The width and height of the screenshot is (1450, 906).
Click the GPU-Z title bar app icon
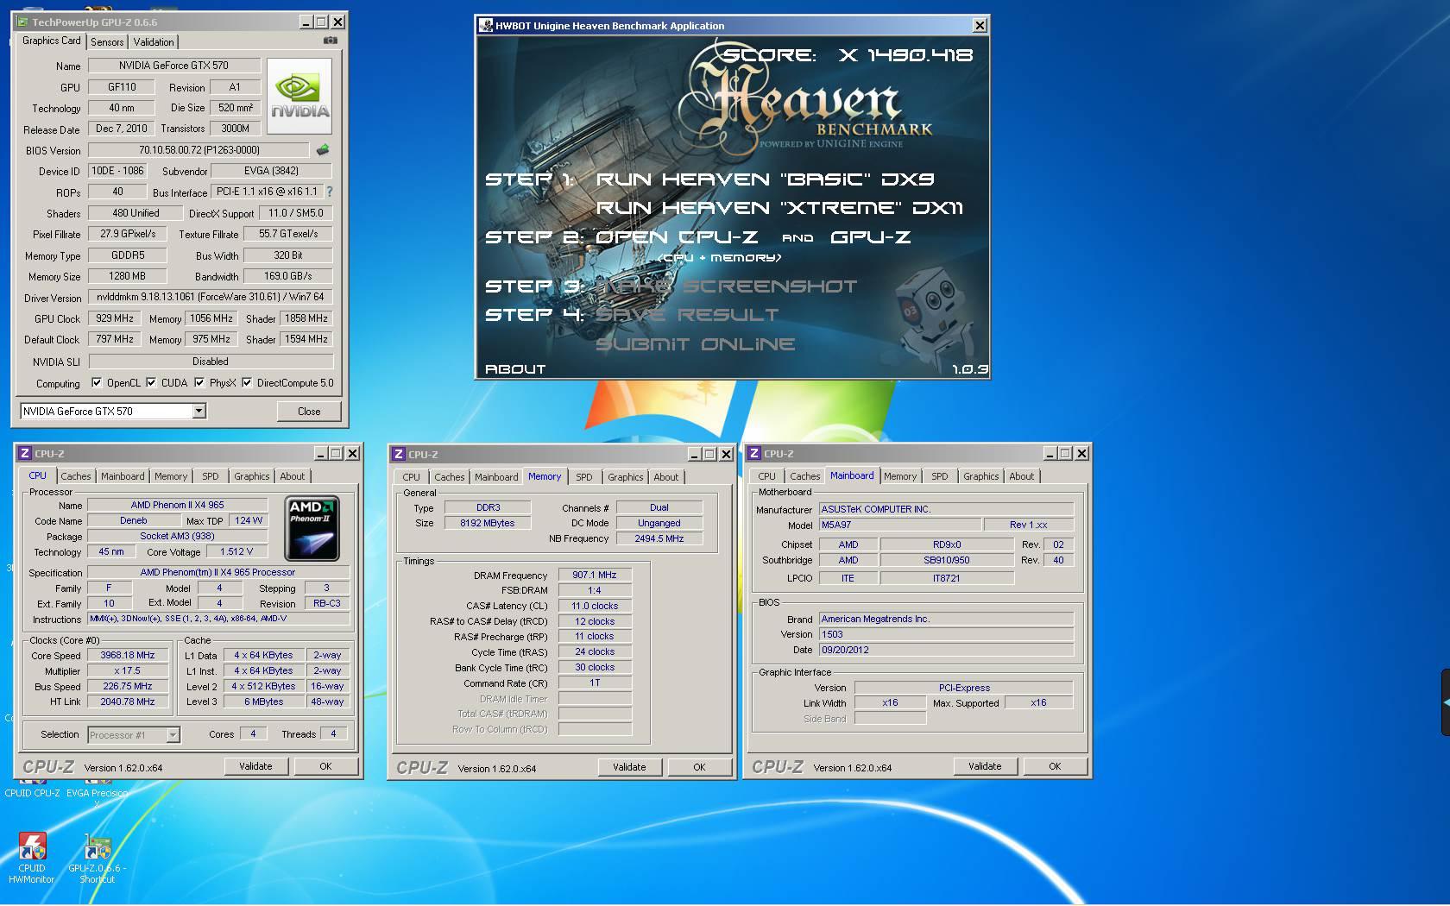click(x=24, y=22)
